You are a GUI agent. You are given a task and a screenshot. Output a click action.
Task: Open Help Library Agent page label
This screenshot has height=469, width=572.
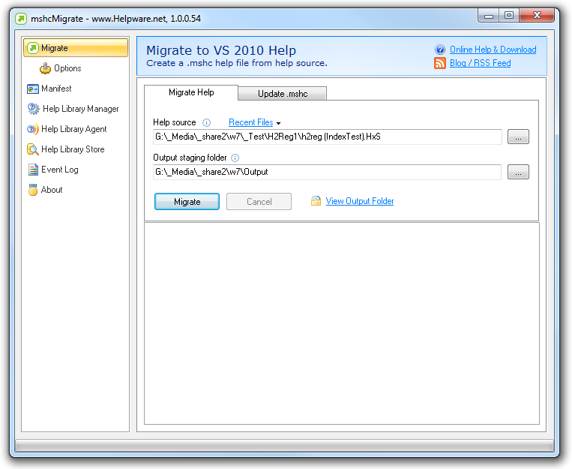[74, 129]
